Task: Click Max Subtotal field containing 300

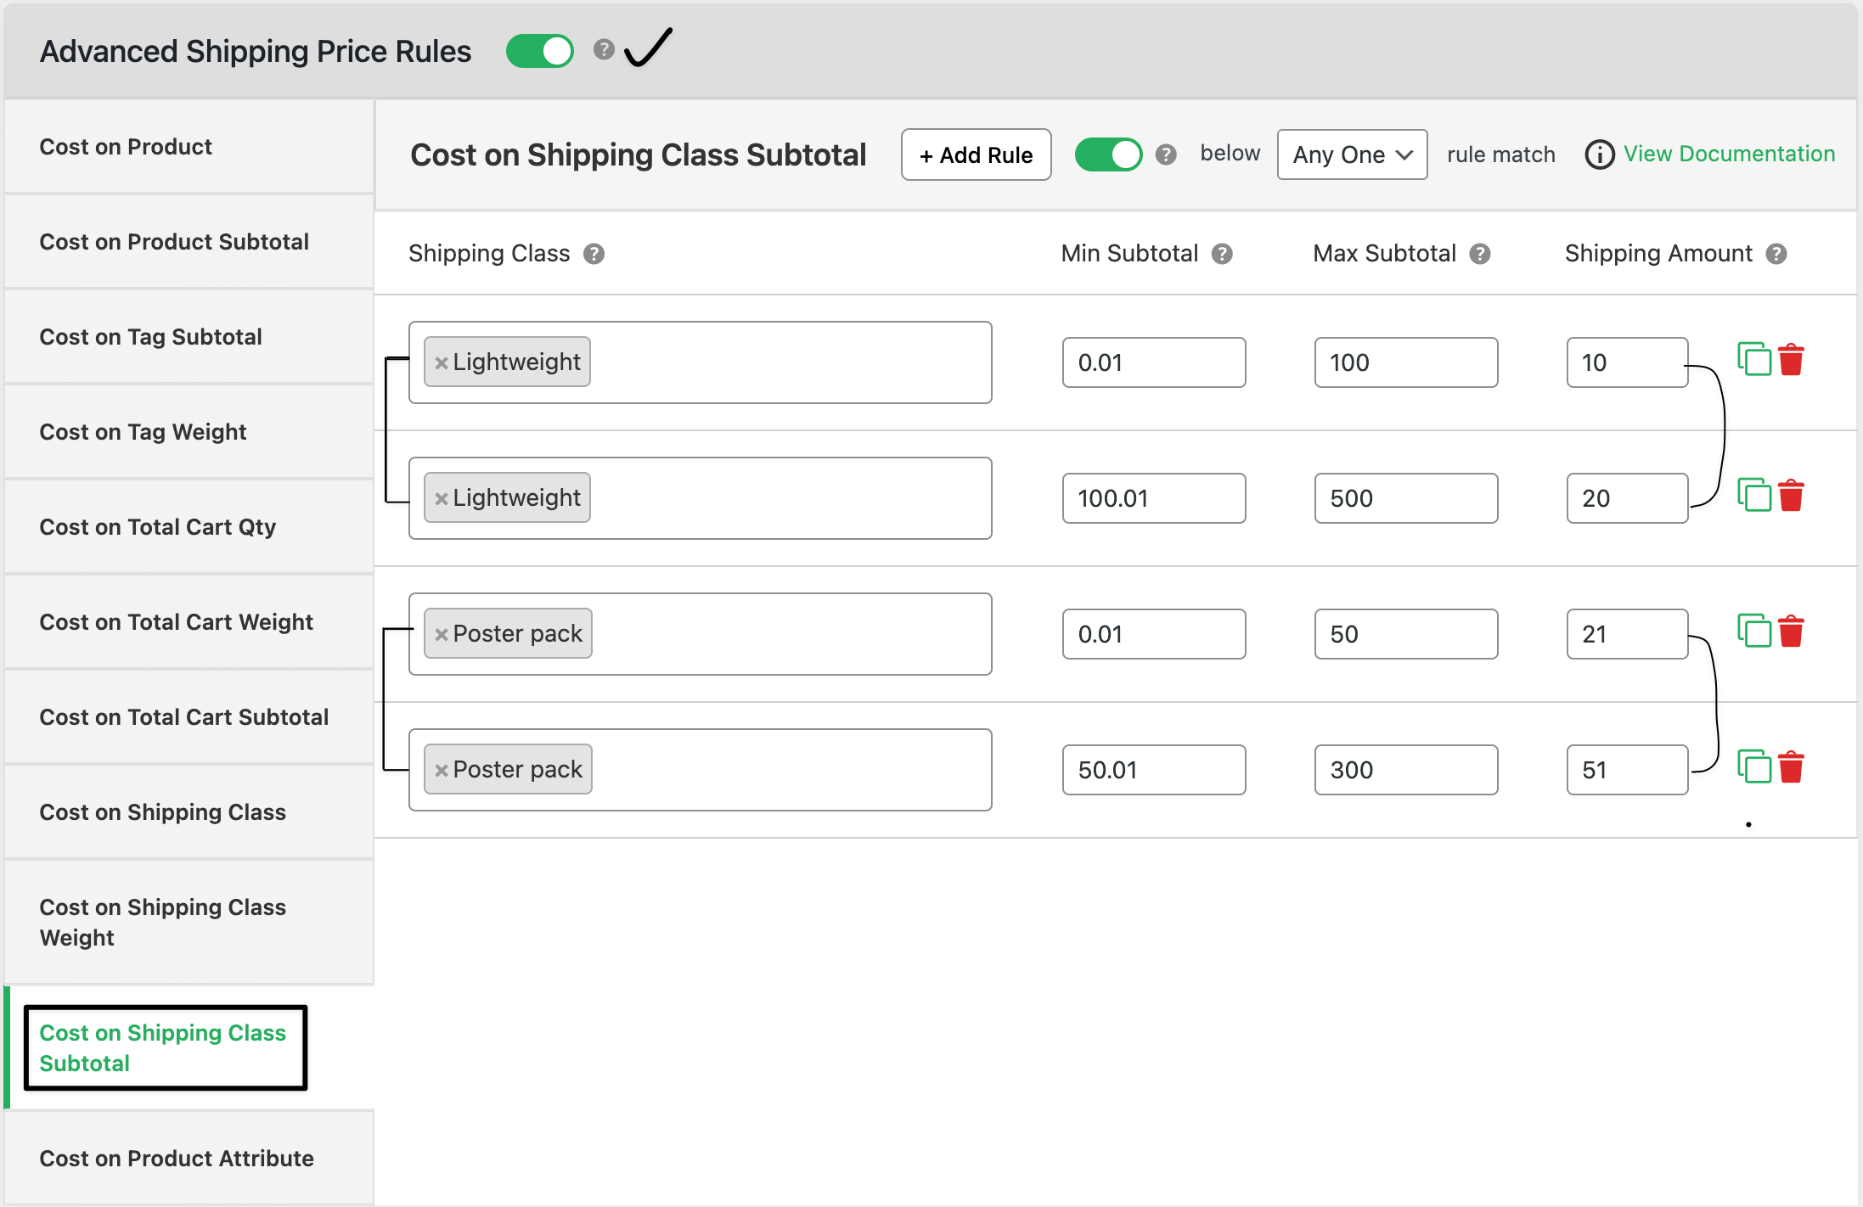Action: click(x=1405, y=770)
